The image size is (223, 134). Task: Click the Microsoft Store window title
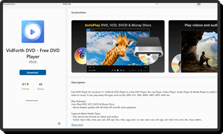9,4
